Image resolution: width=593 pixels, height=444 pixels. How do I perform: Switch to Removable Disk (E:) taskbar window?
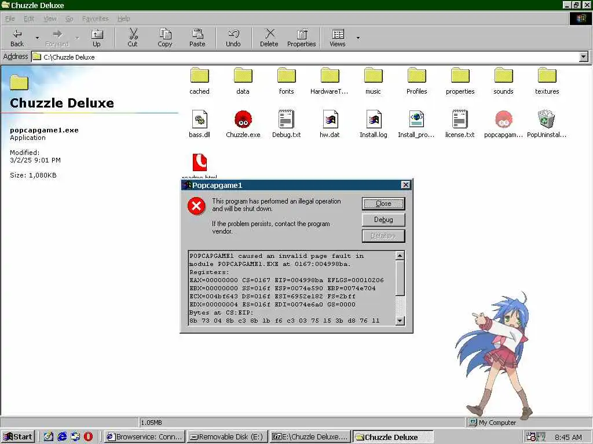pos(227,437)
